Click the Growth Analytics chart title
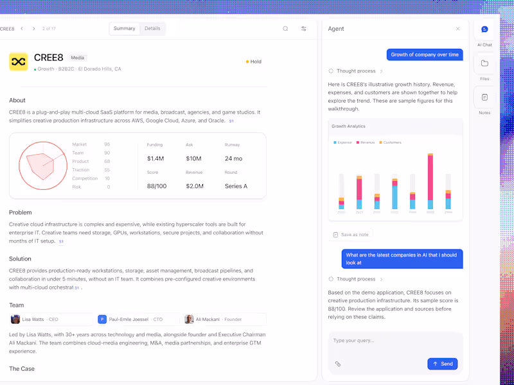Viewport: 514px width, 385px height. 348,126
